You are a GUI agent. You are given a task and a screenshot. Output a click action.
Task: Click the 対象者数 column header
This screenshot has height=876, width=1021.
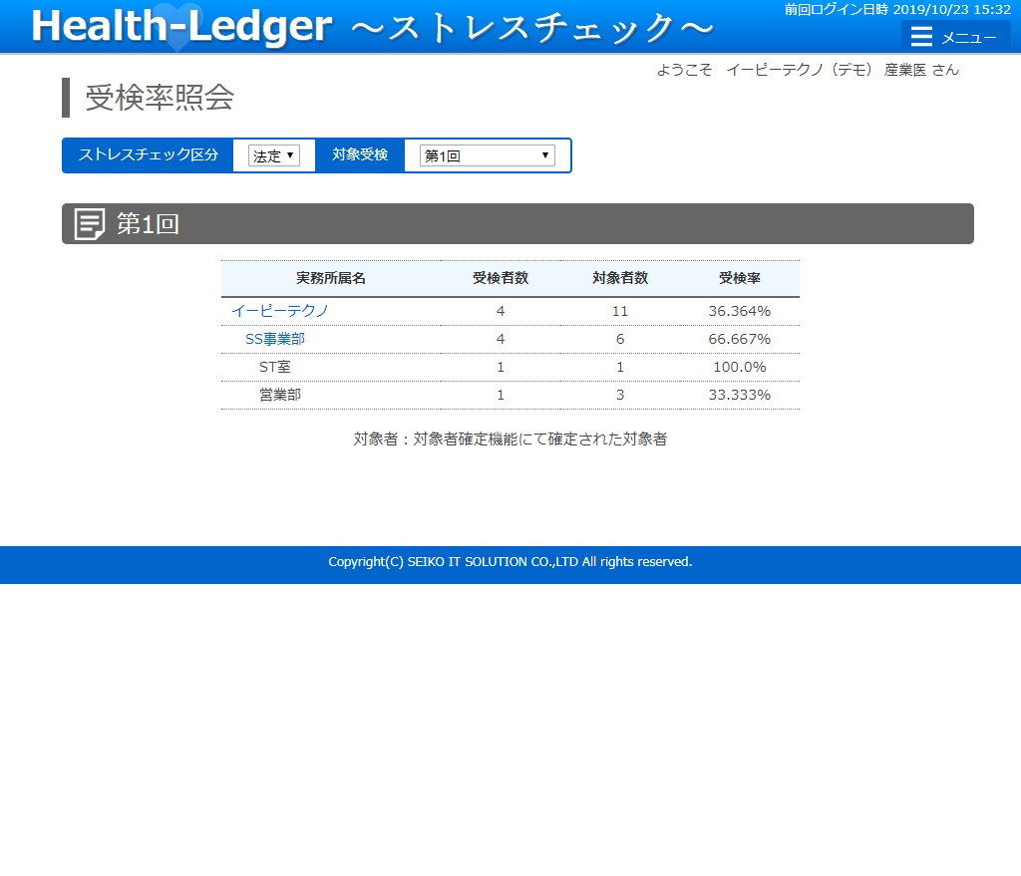(620, 278)
